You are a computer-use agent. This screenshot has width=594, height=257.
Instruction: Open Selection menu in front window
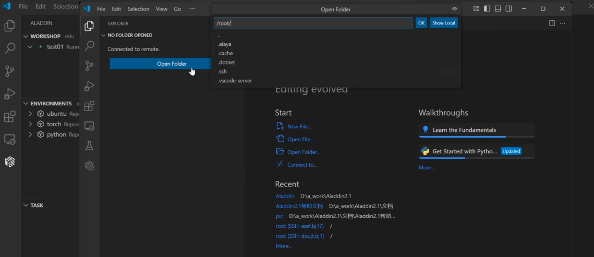[138, 9]
